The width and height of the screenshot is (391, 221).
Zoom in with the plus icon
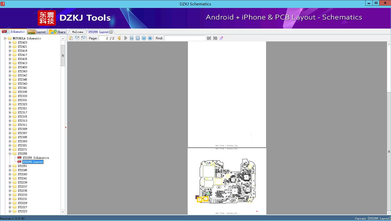pyautogui.click(x=150, y=38)
